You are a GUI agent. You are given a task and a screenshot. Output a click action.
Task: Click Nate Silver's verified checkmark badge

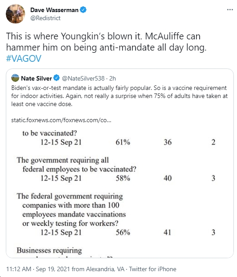tap(56, 78)
